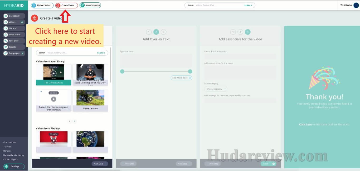Open Bonuses link
The image size is (360, 171).
coord(7,151)
